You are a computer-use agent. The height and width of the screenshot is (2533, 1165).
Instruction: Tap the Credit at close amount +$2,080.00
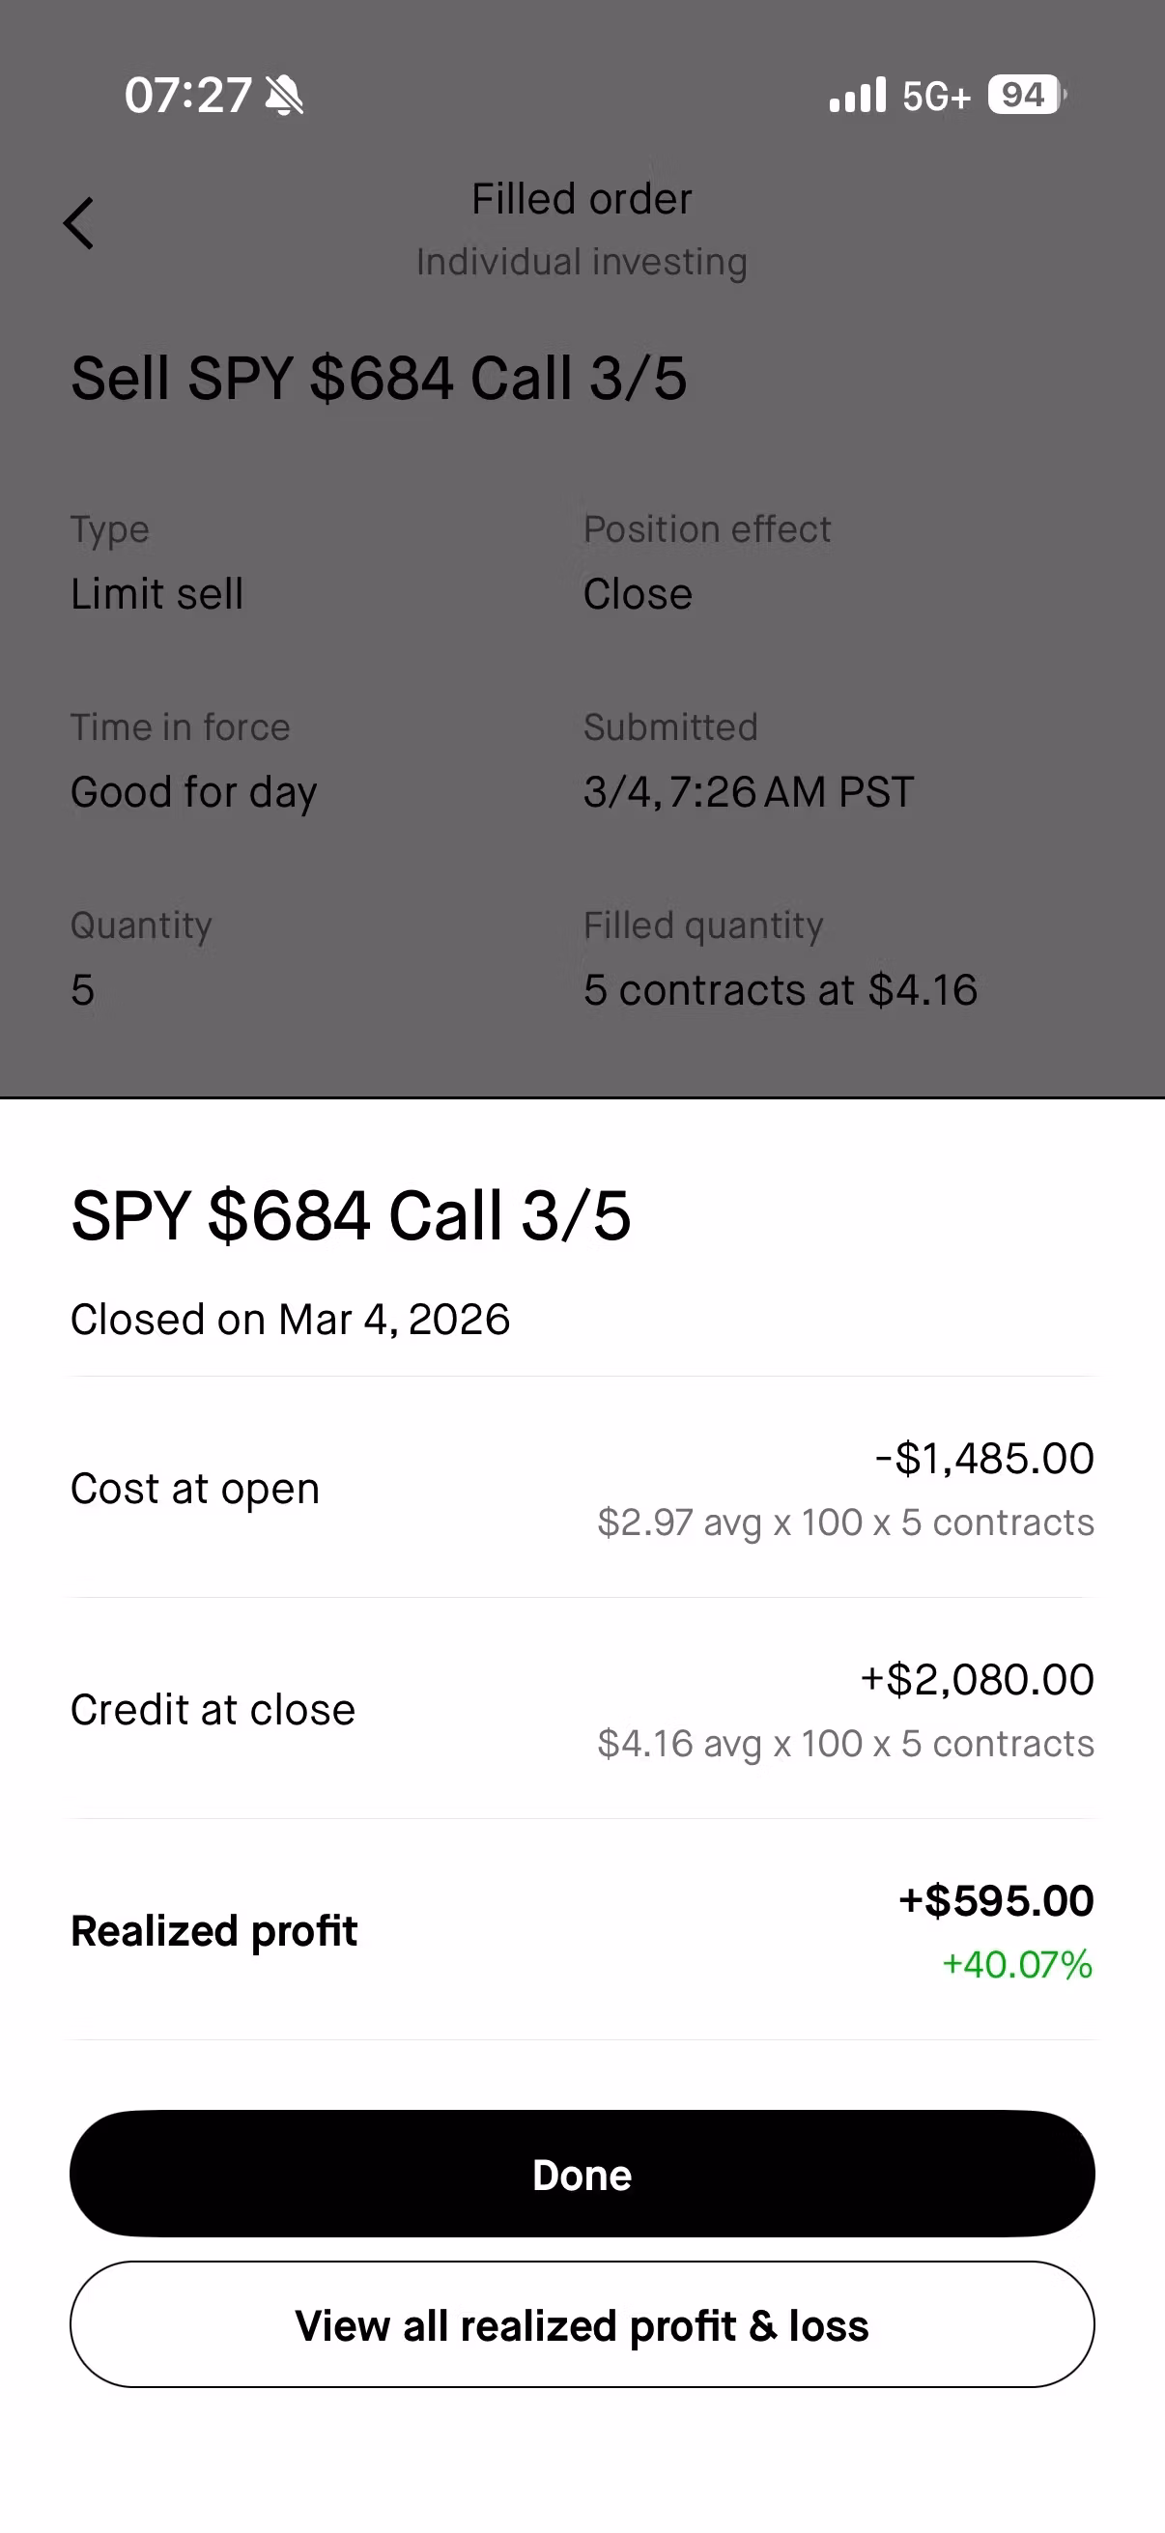pos(977,1679)
